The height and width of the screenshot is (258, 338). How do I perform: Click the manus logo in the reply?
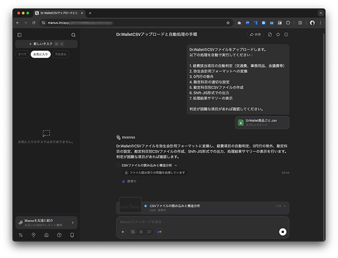126,137
